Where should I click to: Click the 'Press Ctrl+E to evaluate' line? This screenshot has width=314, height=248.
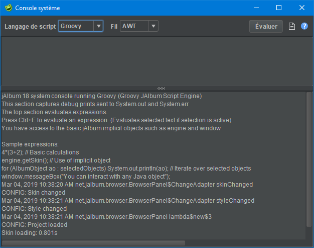(116, 120)
